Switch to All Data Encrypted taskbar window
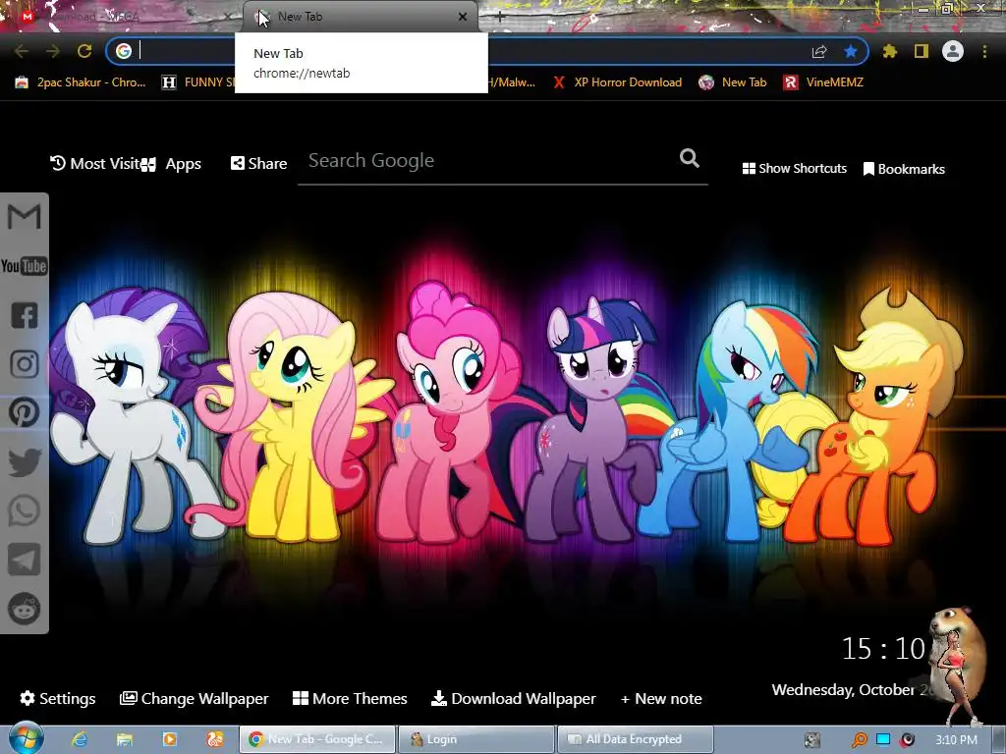 pyautogui.click(x=636, y=739)
